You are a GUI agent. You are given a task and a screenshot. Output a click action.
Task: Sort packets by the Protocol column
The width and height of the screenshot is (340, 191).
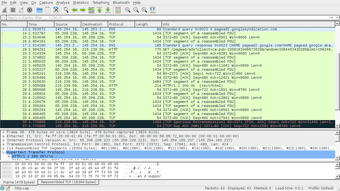point(121,24)
